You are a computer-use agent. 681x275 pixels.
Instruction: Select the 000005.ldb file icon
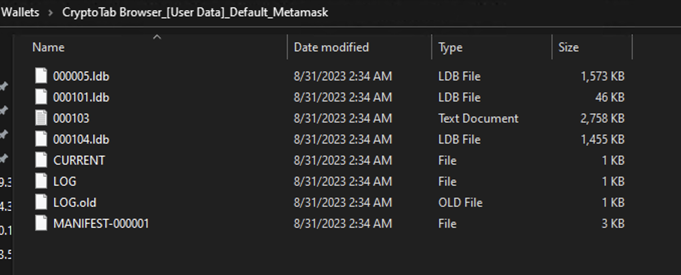(x=41, y=76)
